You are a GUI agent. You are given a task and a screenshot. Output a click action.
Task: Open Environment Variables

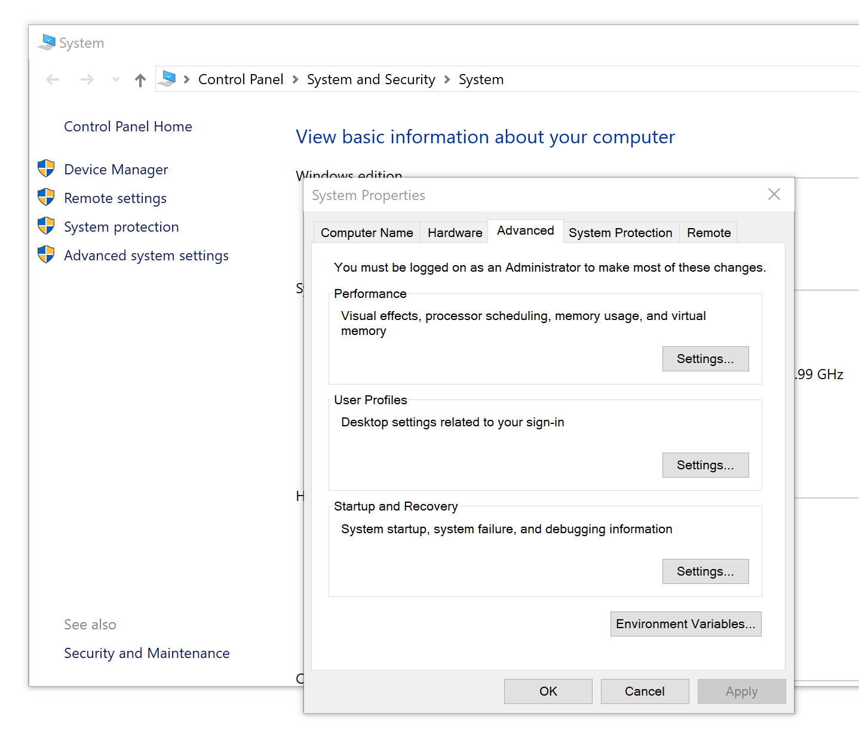point(685,623)
